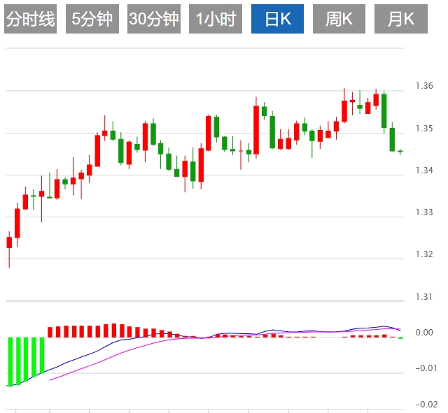The image size is (448, 413).
Task: Click the 1.36 price axis label
Action: [x=424, y=85]
